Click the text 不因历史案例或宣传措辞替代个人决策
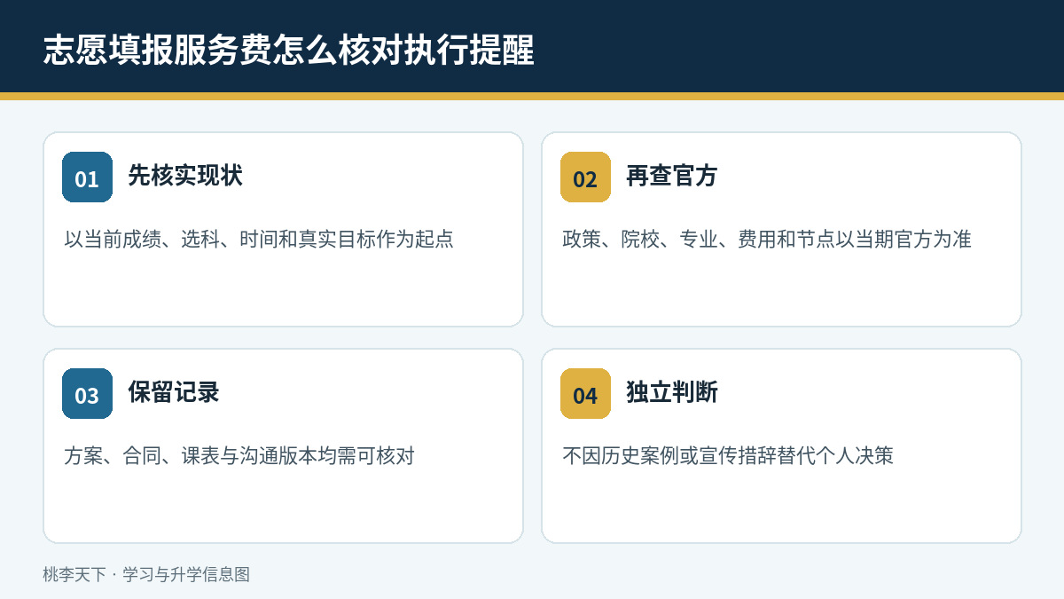 coord(728,455)
